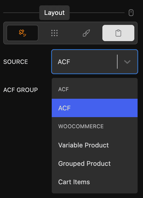Click the divider line right of Layout
The image size is (143, 198).
tap(97, 13)
